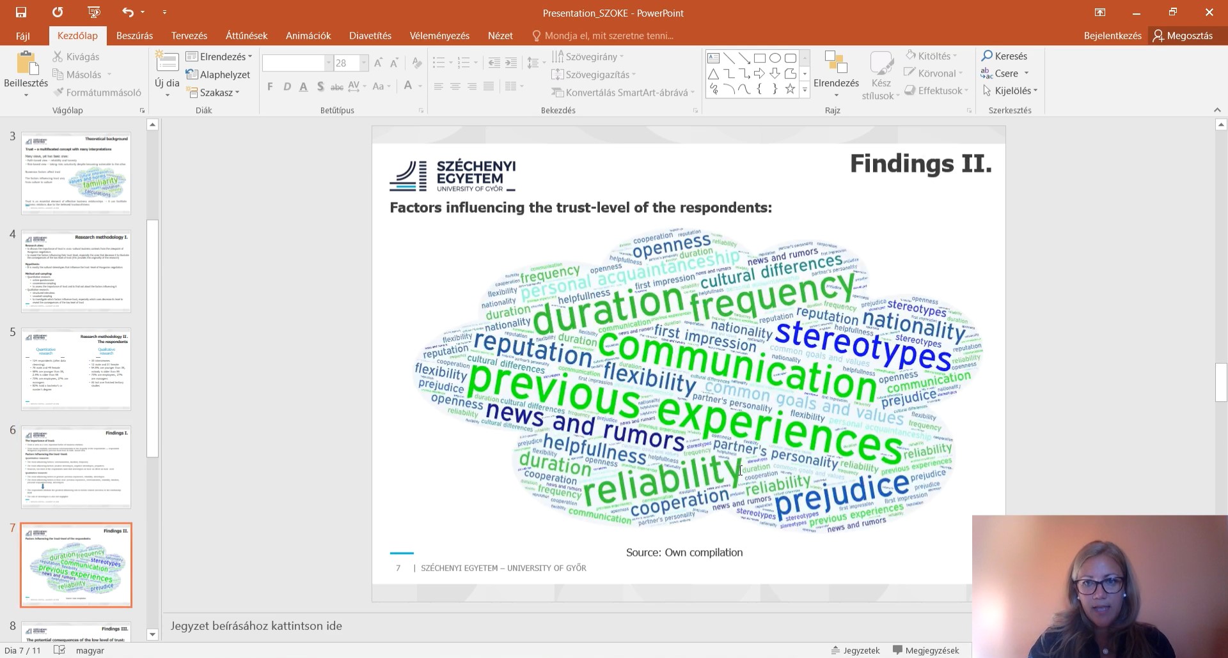
Task: Click Kivágás (Cut) scissors
Action: [x=76, y=57]
